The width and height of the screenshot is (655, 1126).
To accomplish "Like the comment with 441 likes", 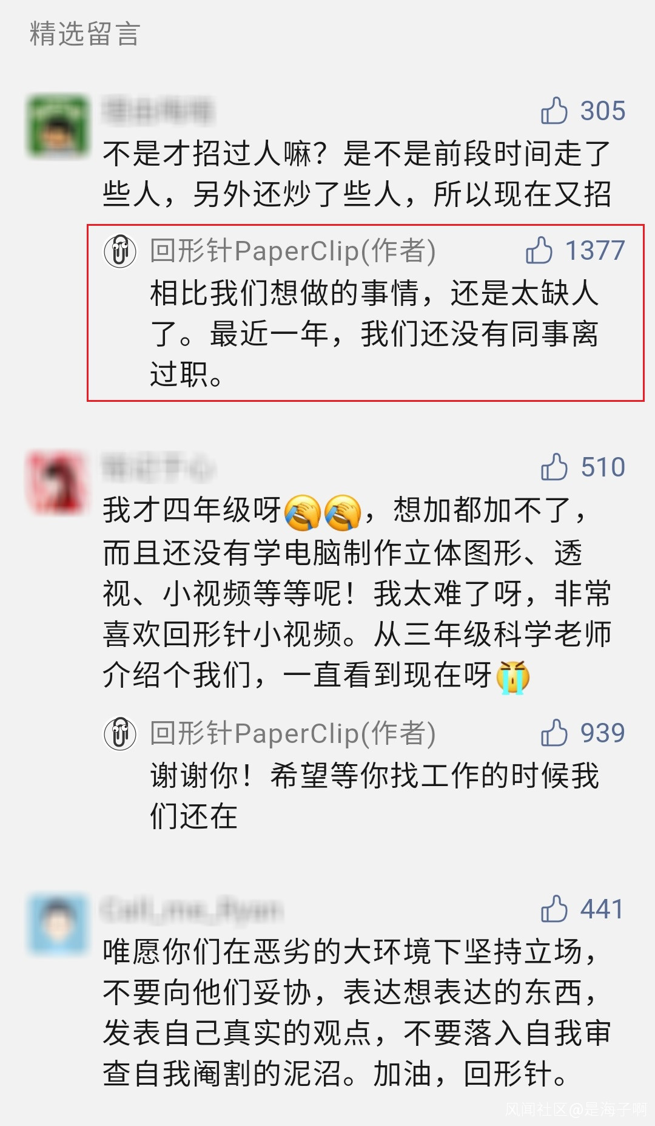I will (554, 909).
